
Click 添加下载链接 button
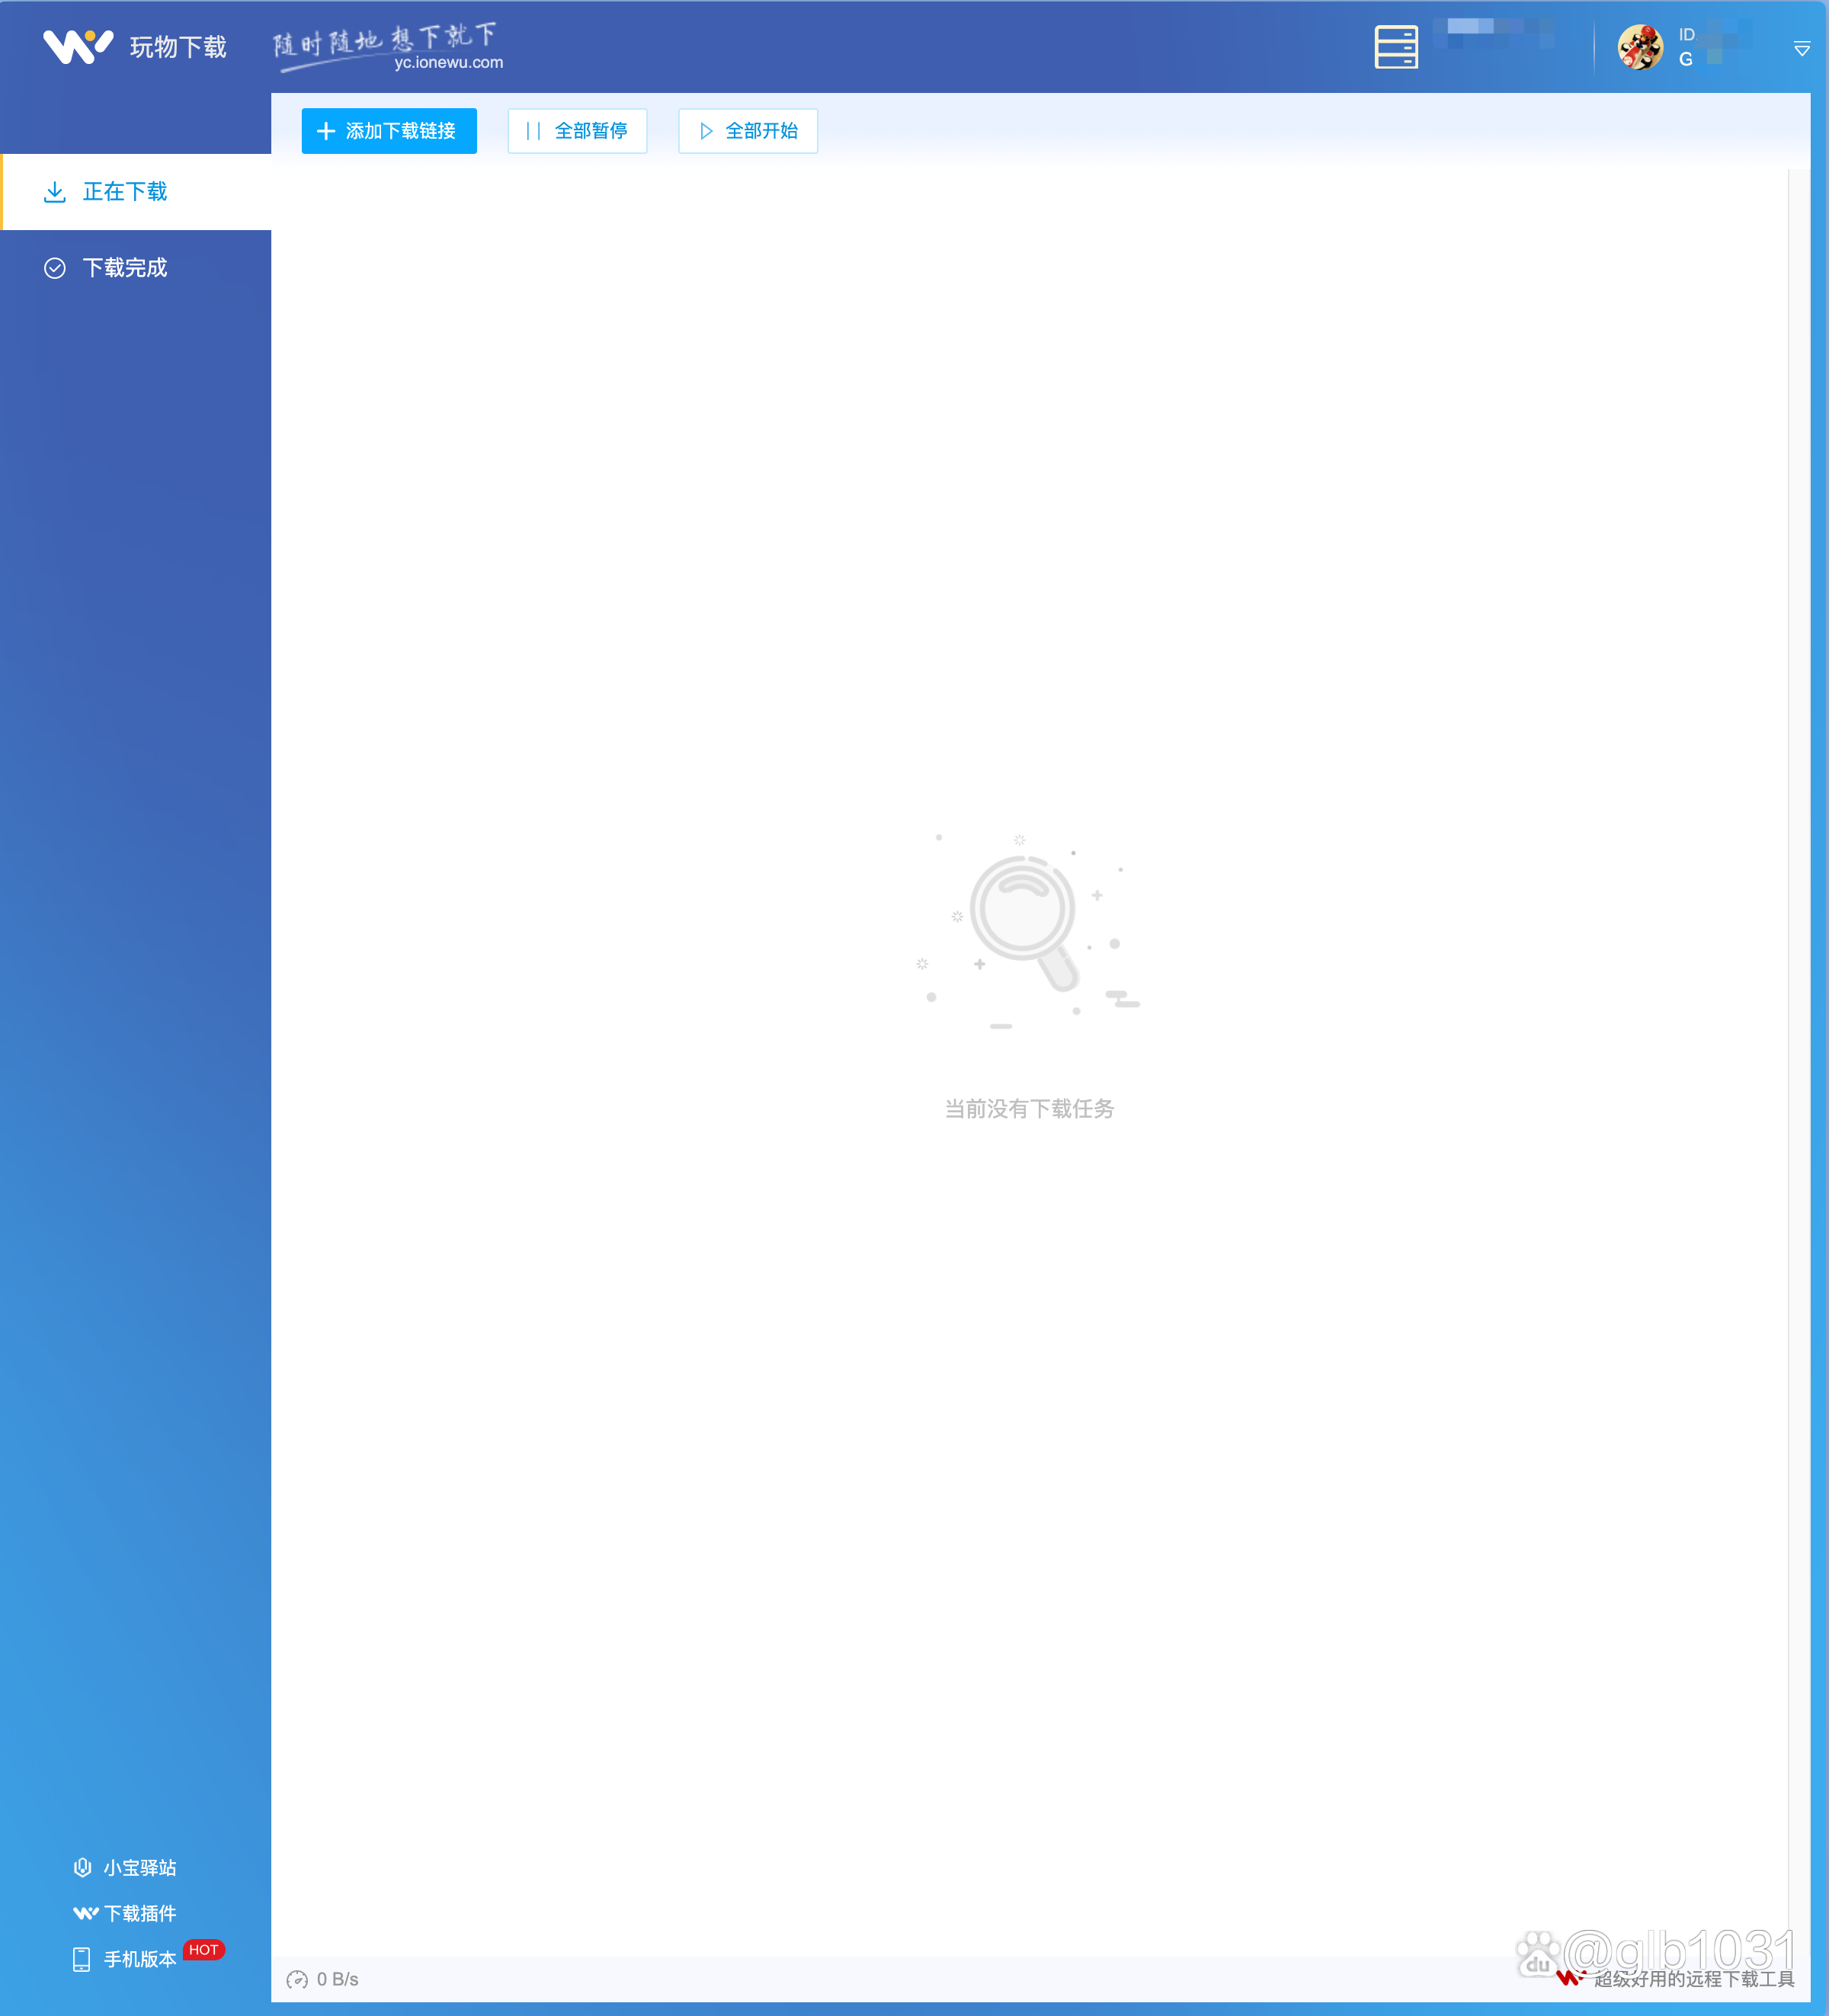tap(389, 131)
